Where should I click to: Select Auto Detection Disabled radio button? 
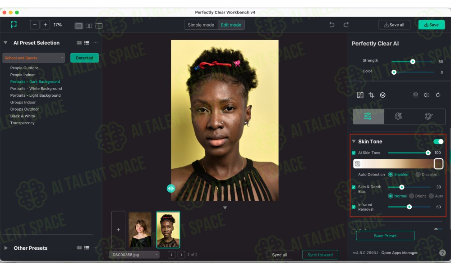pyautogui.click(x=418, y=175)
